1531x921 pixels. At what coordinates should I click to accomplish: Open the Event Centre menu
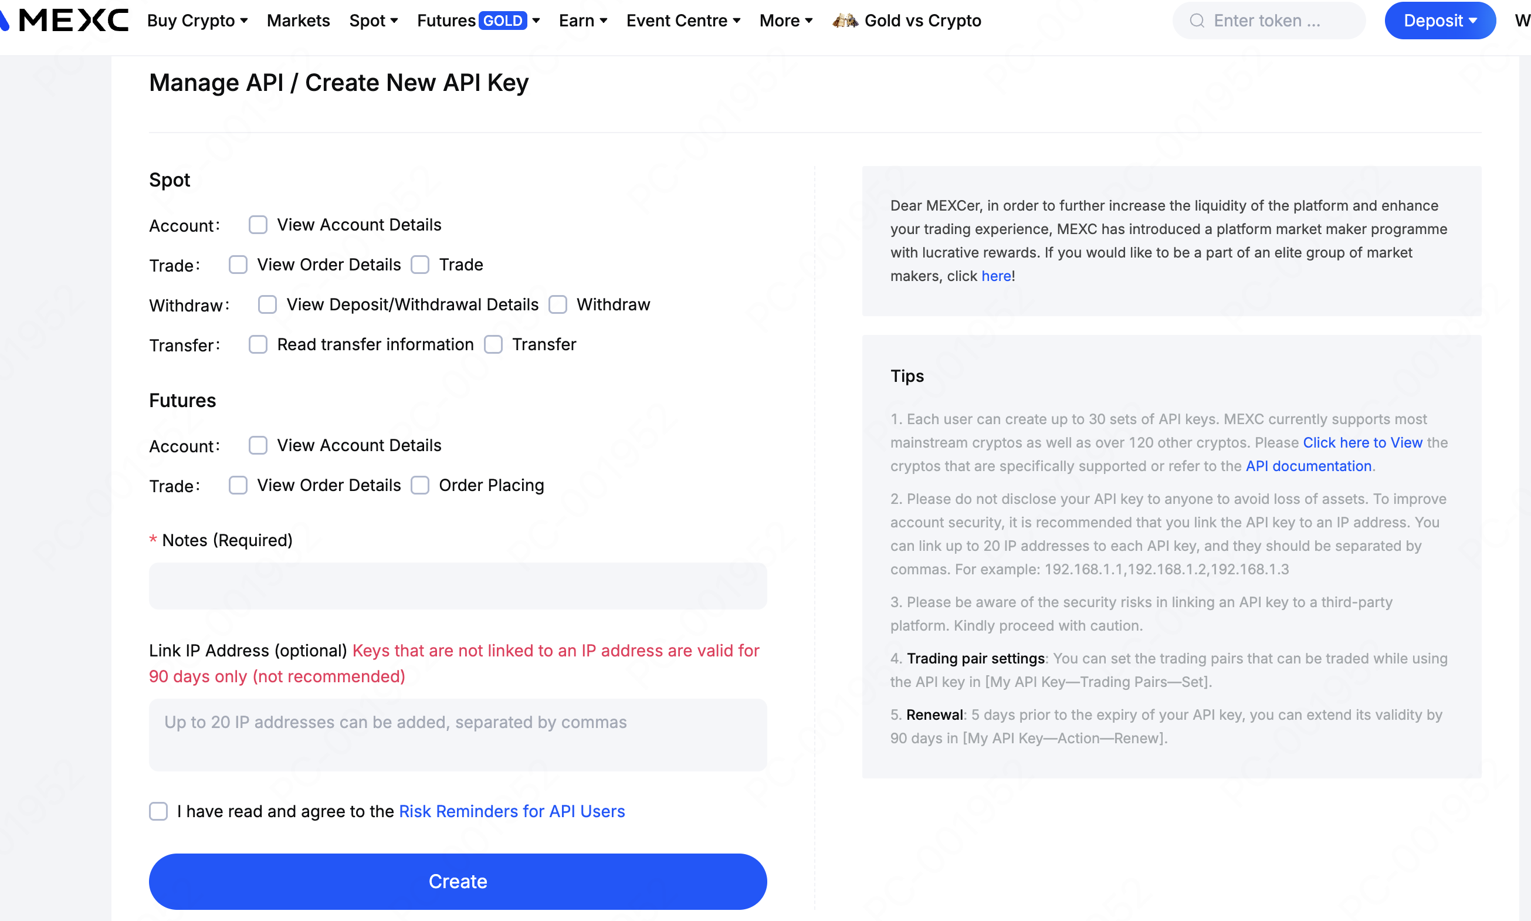tap(683, 21)
